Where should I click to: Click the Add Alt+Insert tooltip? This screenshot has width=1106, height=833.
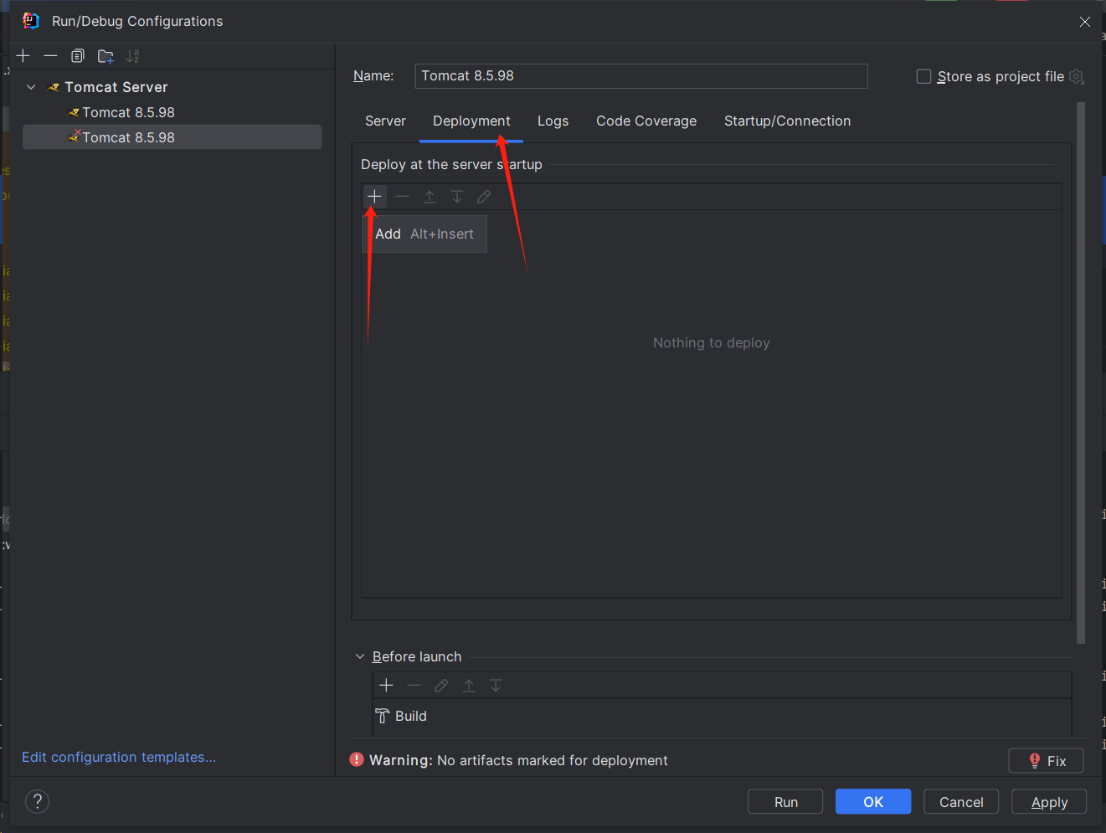(424, 234)
